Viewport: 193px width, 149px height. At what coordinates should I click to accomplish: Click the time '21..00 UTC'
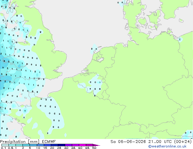[160, 142]
